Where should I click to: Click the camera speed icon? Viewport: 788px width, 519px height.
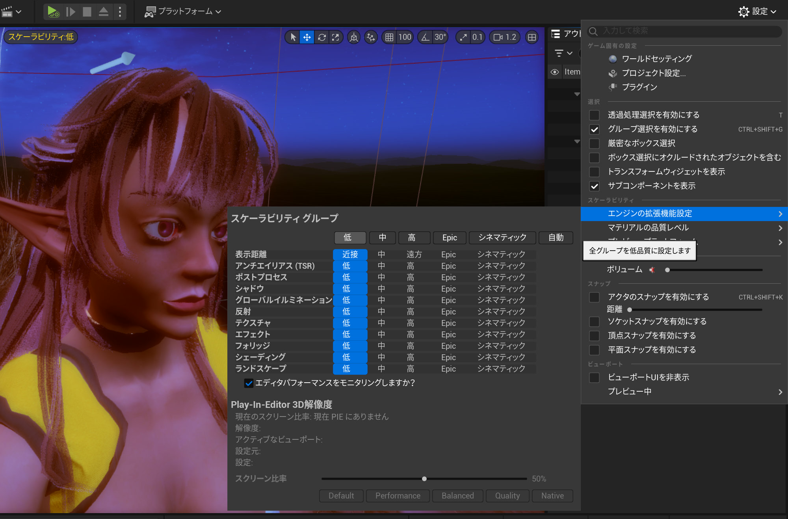tap(498, 37)
